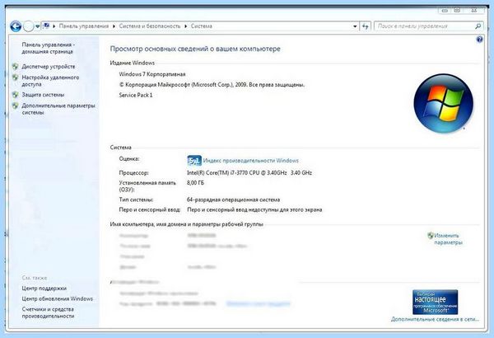
Task: Click the greyed Forward navigation button
Action: [x=28, y=26]
